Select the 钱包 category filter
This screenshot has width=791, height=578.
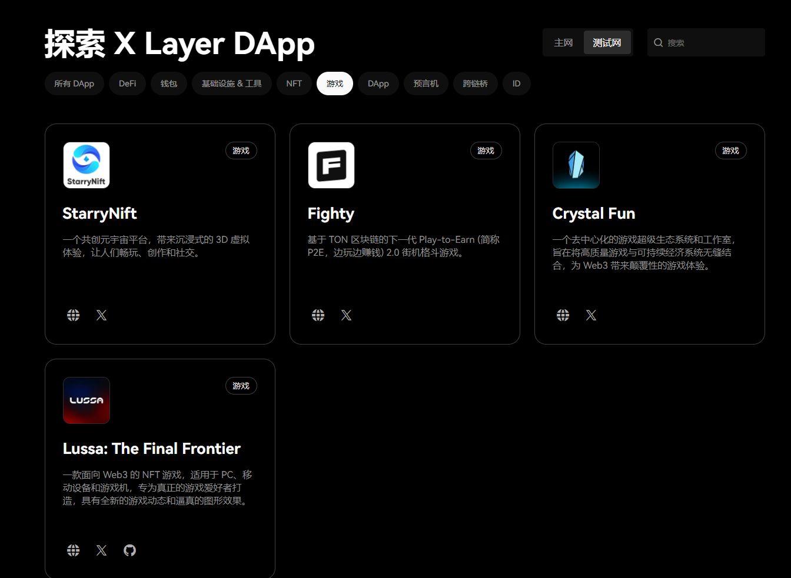tap(169, 83)
